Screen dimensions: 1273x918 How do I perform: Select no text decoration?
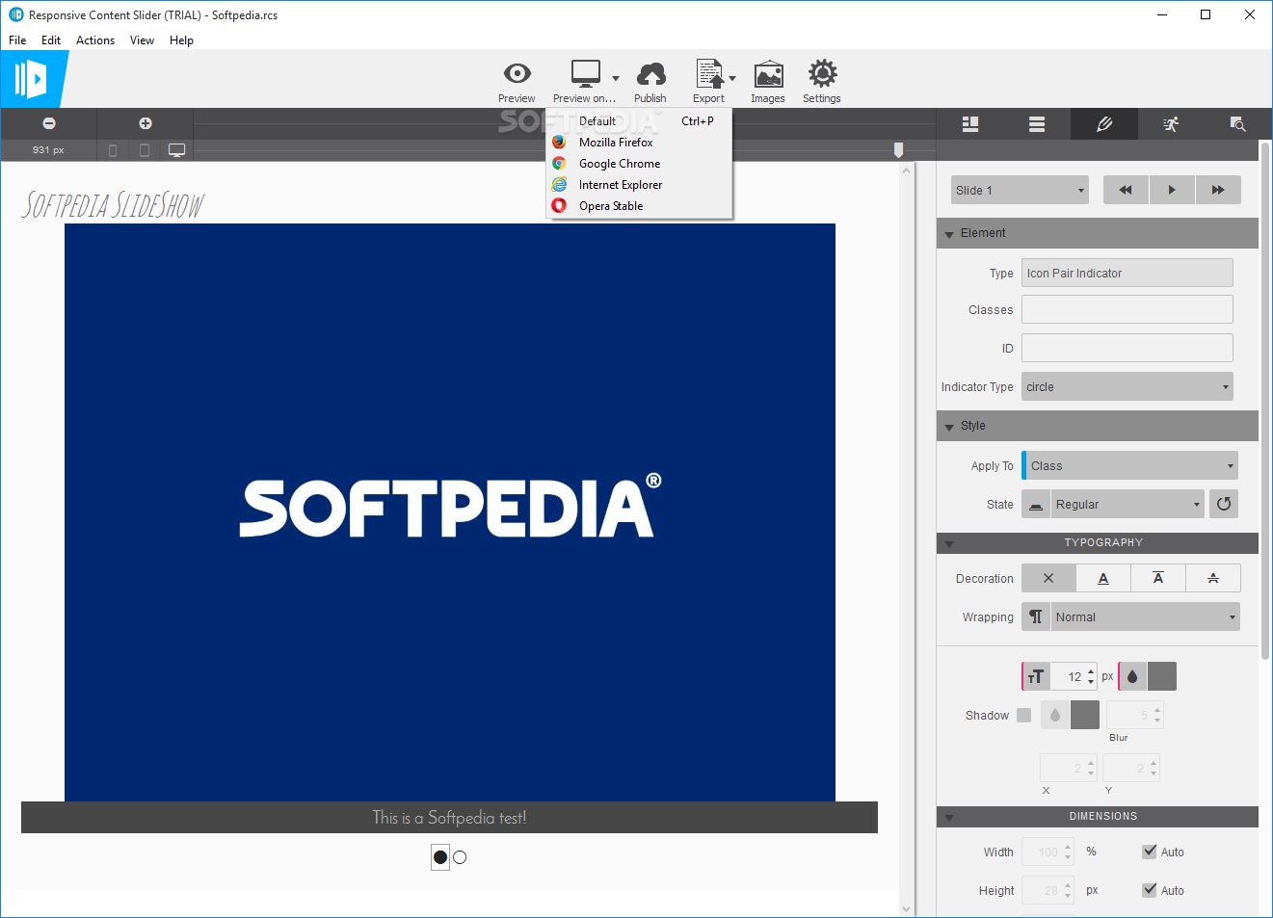(1048, 578)
